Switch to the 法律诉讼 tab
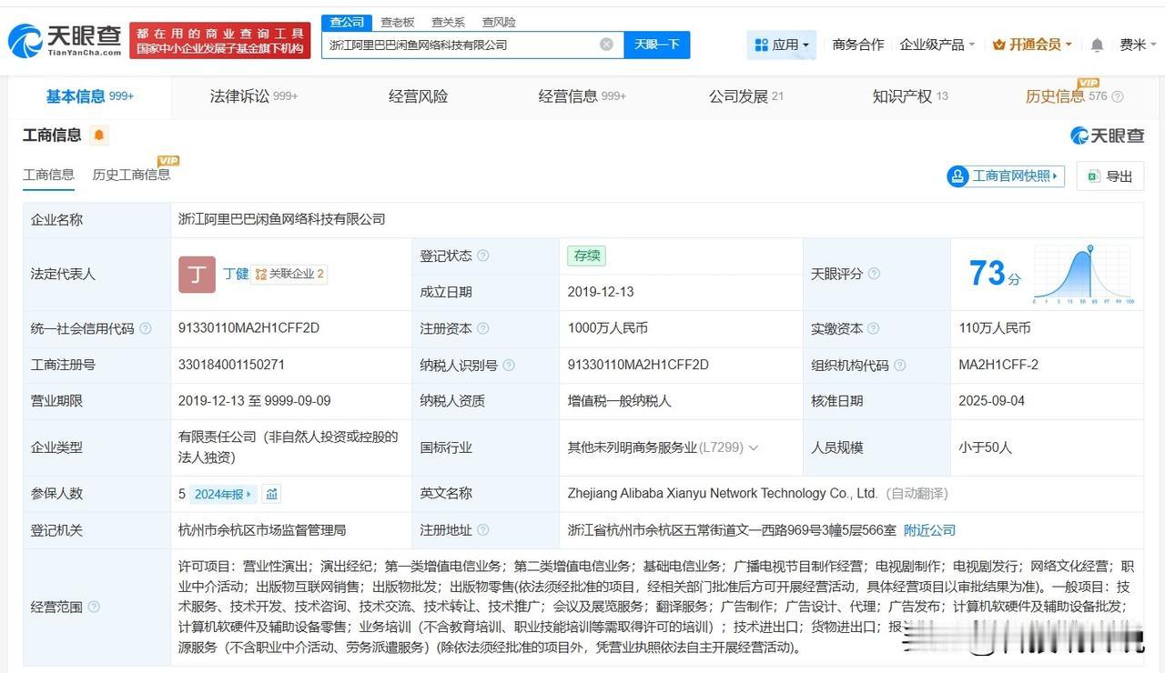 click(254, 96)
